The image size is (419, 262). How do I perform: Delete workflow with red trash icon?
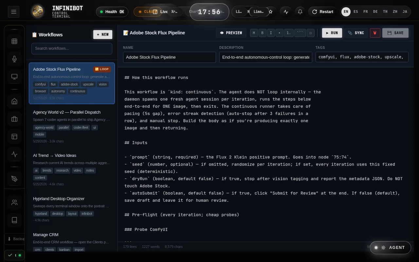click(375, 33)
